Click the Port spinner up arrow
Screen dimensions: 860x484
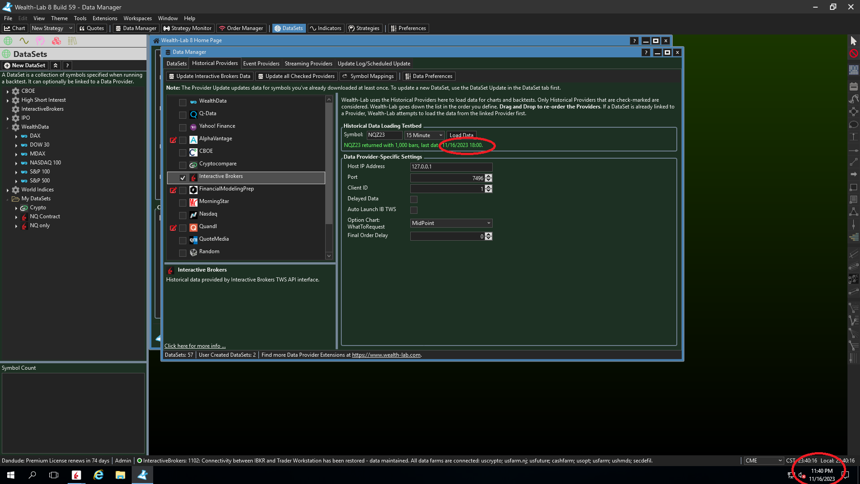pyautogui.click(x=489, y=176)
